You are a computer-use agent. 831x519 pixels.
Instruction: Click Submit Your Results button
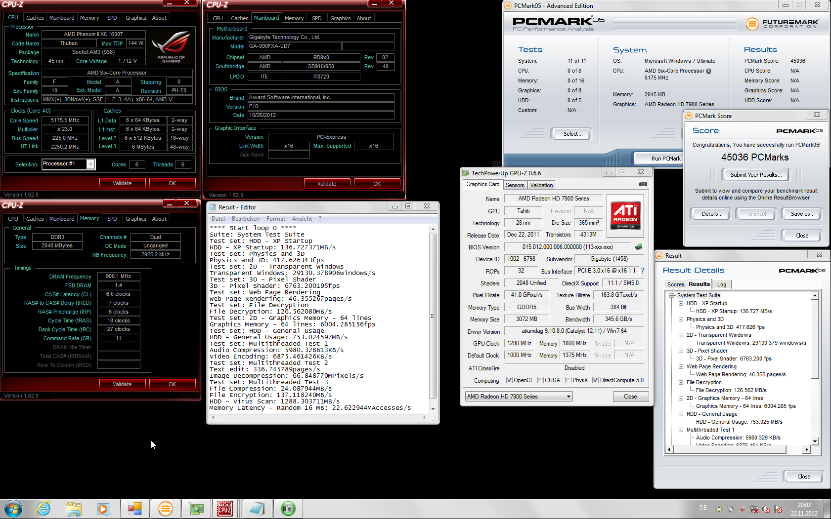(756, 175)
